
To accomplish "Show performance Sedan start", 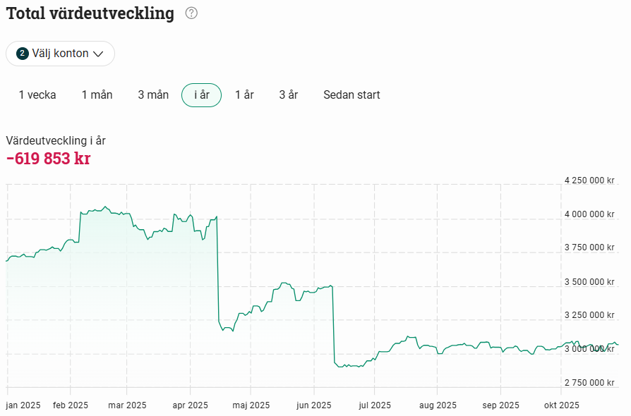I will click(351, 95).
